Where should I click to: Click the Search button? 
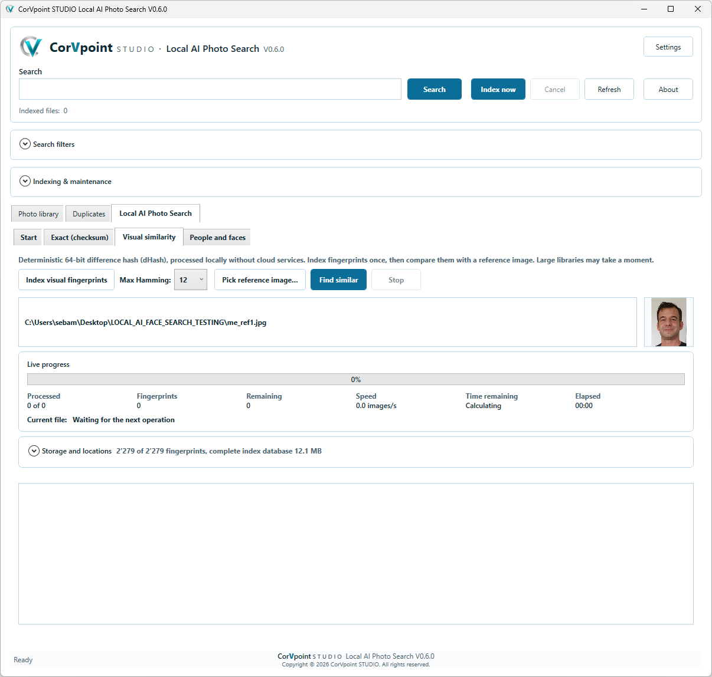[435, 90]
